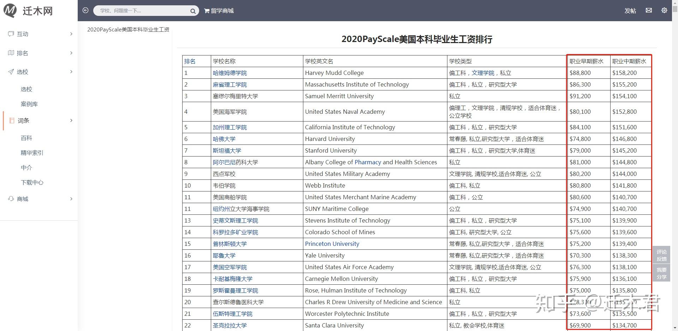Open 阿尔巴尼药科大学 link
Viewport: 678px width, 331px height.
(236, 162)
